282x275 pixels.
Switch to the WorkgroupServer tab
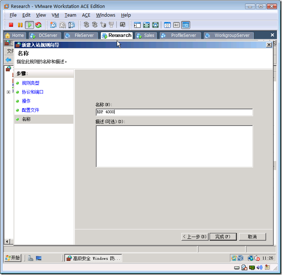[x=229, y=35]
